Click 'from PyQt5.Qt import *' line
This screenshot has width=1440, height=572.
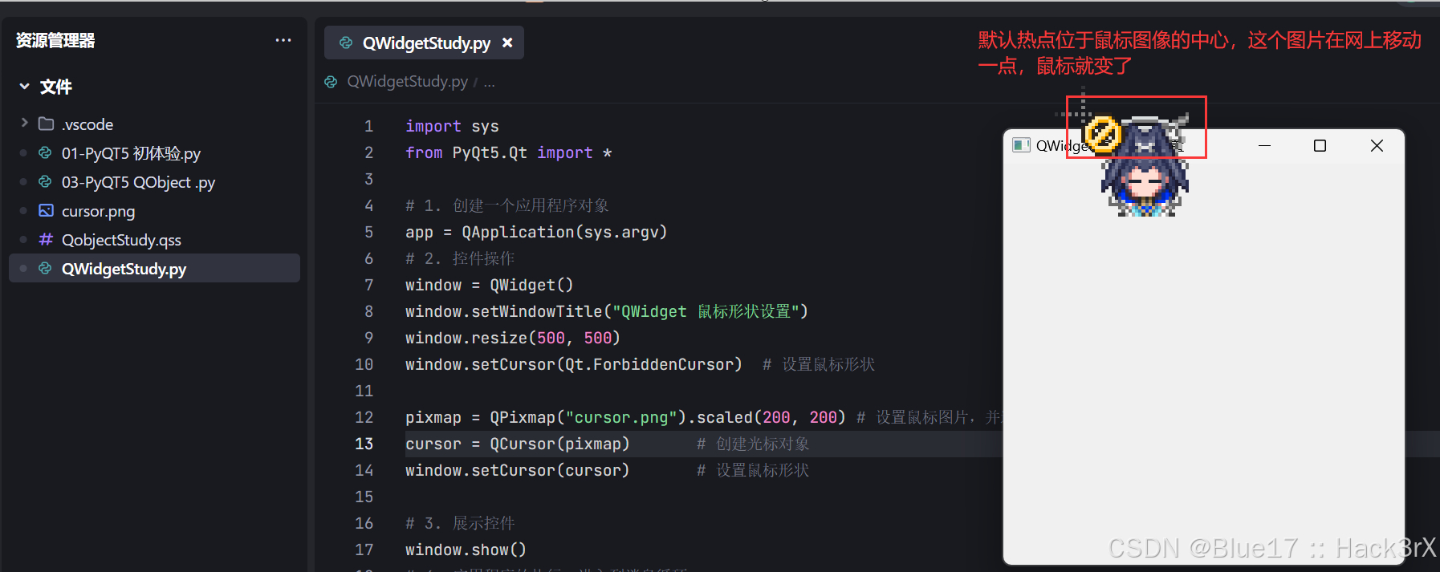tap(509, 152)
